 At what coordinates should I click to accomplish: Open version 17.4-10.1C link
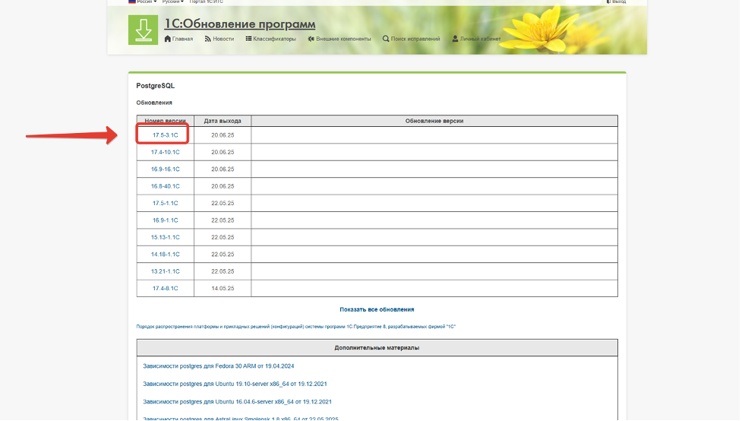[165, 152]
